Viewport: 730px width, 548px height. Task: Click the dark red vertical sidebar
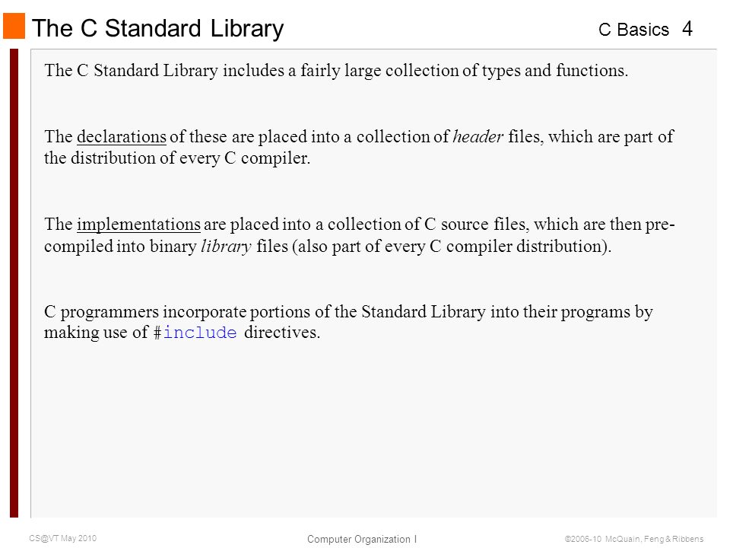point(14,283)
